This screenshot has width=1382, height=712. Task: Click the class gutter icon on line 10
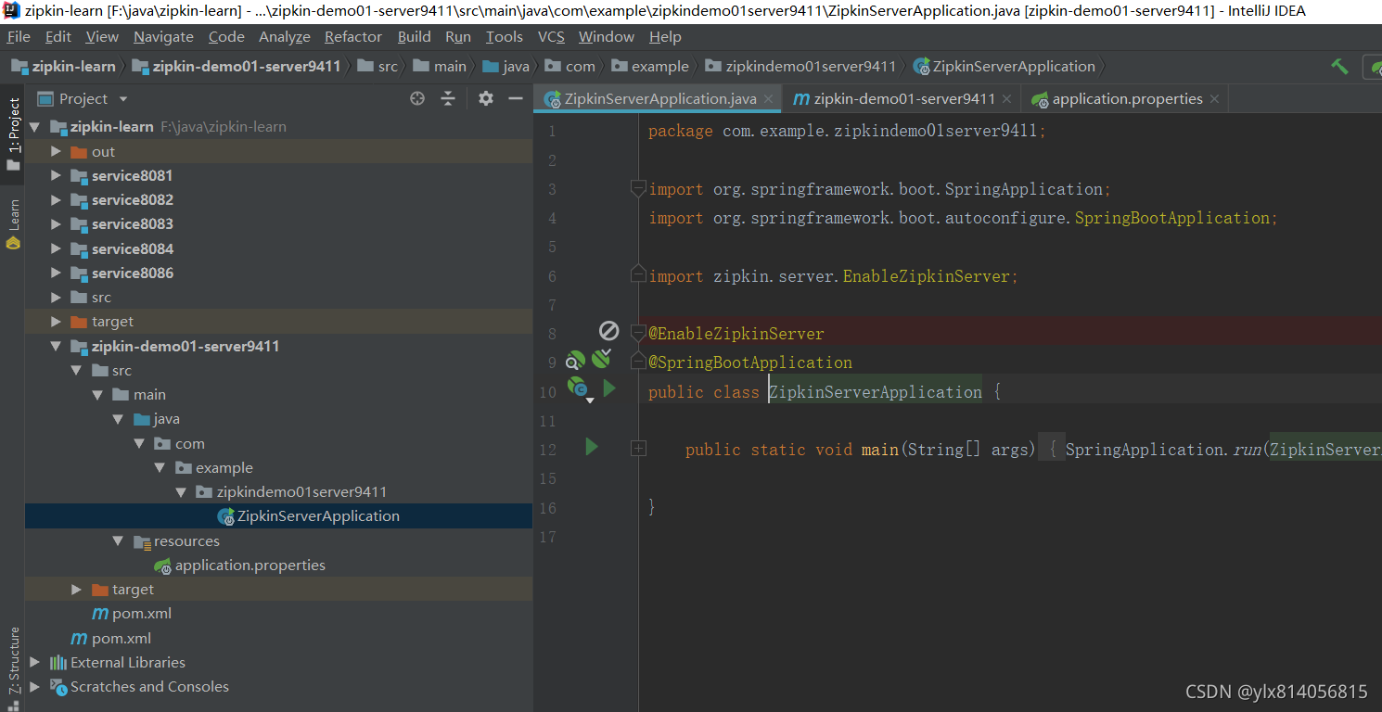pos(579,388)
